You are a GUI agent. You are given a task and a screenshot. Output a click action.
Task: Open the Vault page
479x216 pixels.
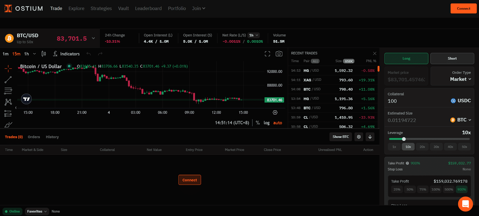pos(123,8)
